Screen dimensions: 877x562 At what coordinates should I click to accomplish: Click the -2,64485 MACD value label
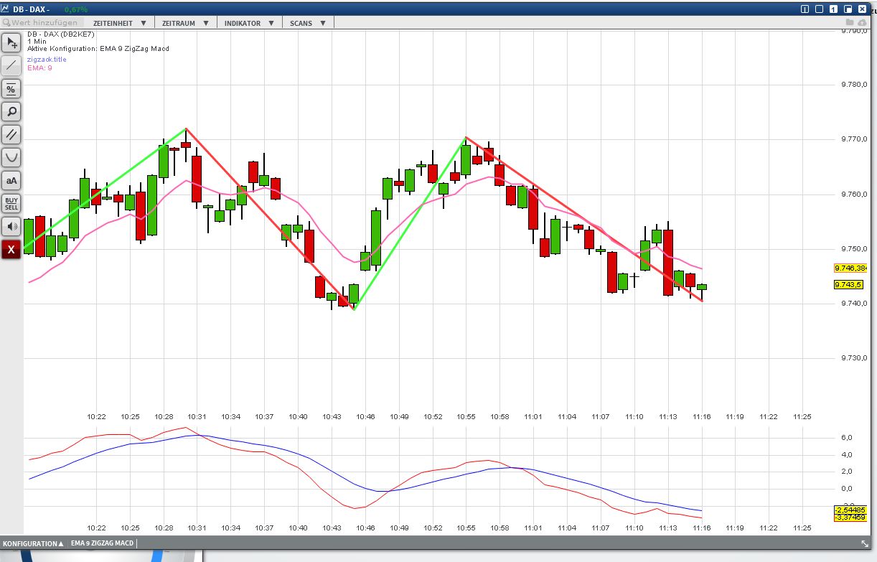point(850,510)
